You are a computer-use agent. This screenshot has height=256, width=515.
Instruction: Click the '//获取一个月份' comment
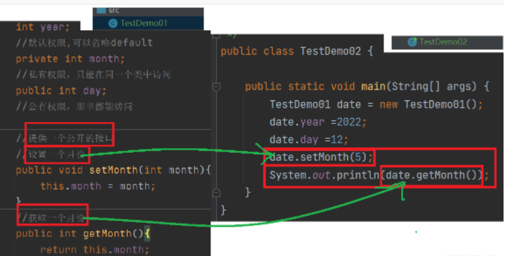[x=51, y=218]
